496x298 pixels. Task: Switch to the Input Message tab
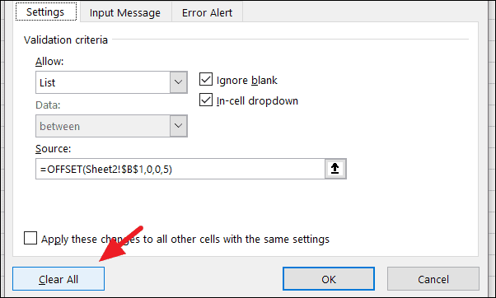125,12
